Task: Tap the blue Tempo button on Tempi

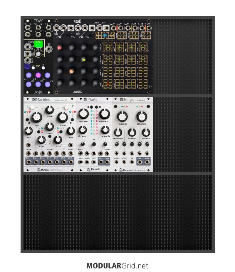Action: point(27,66)
